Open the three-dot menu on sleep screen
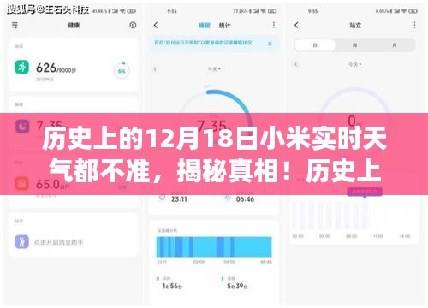428x308 pixels. [x=274, y=25]
